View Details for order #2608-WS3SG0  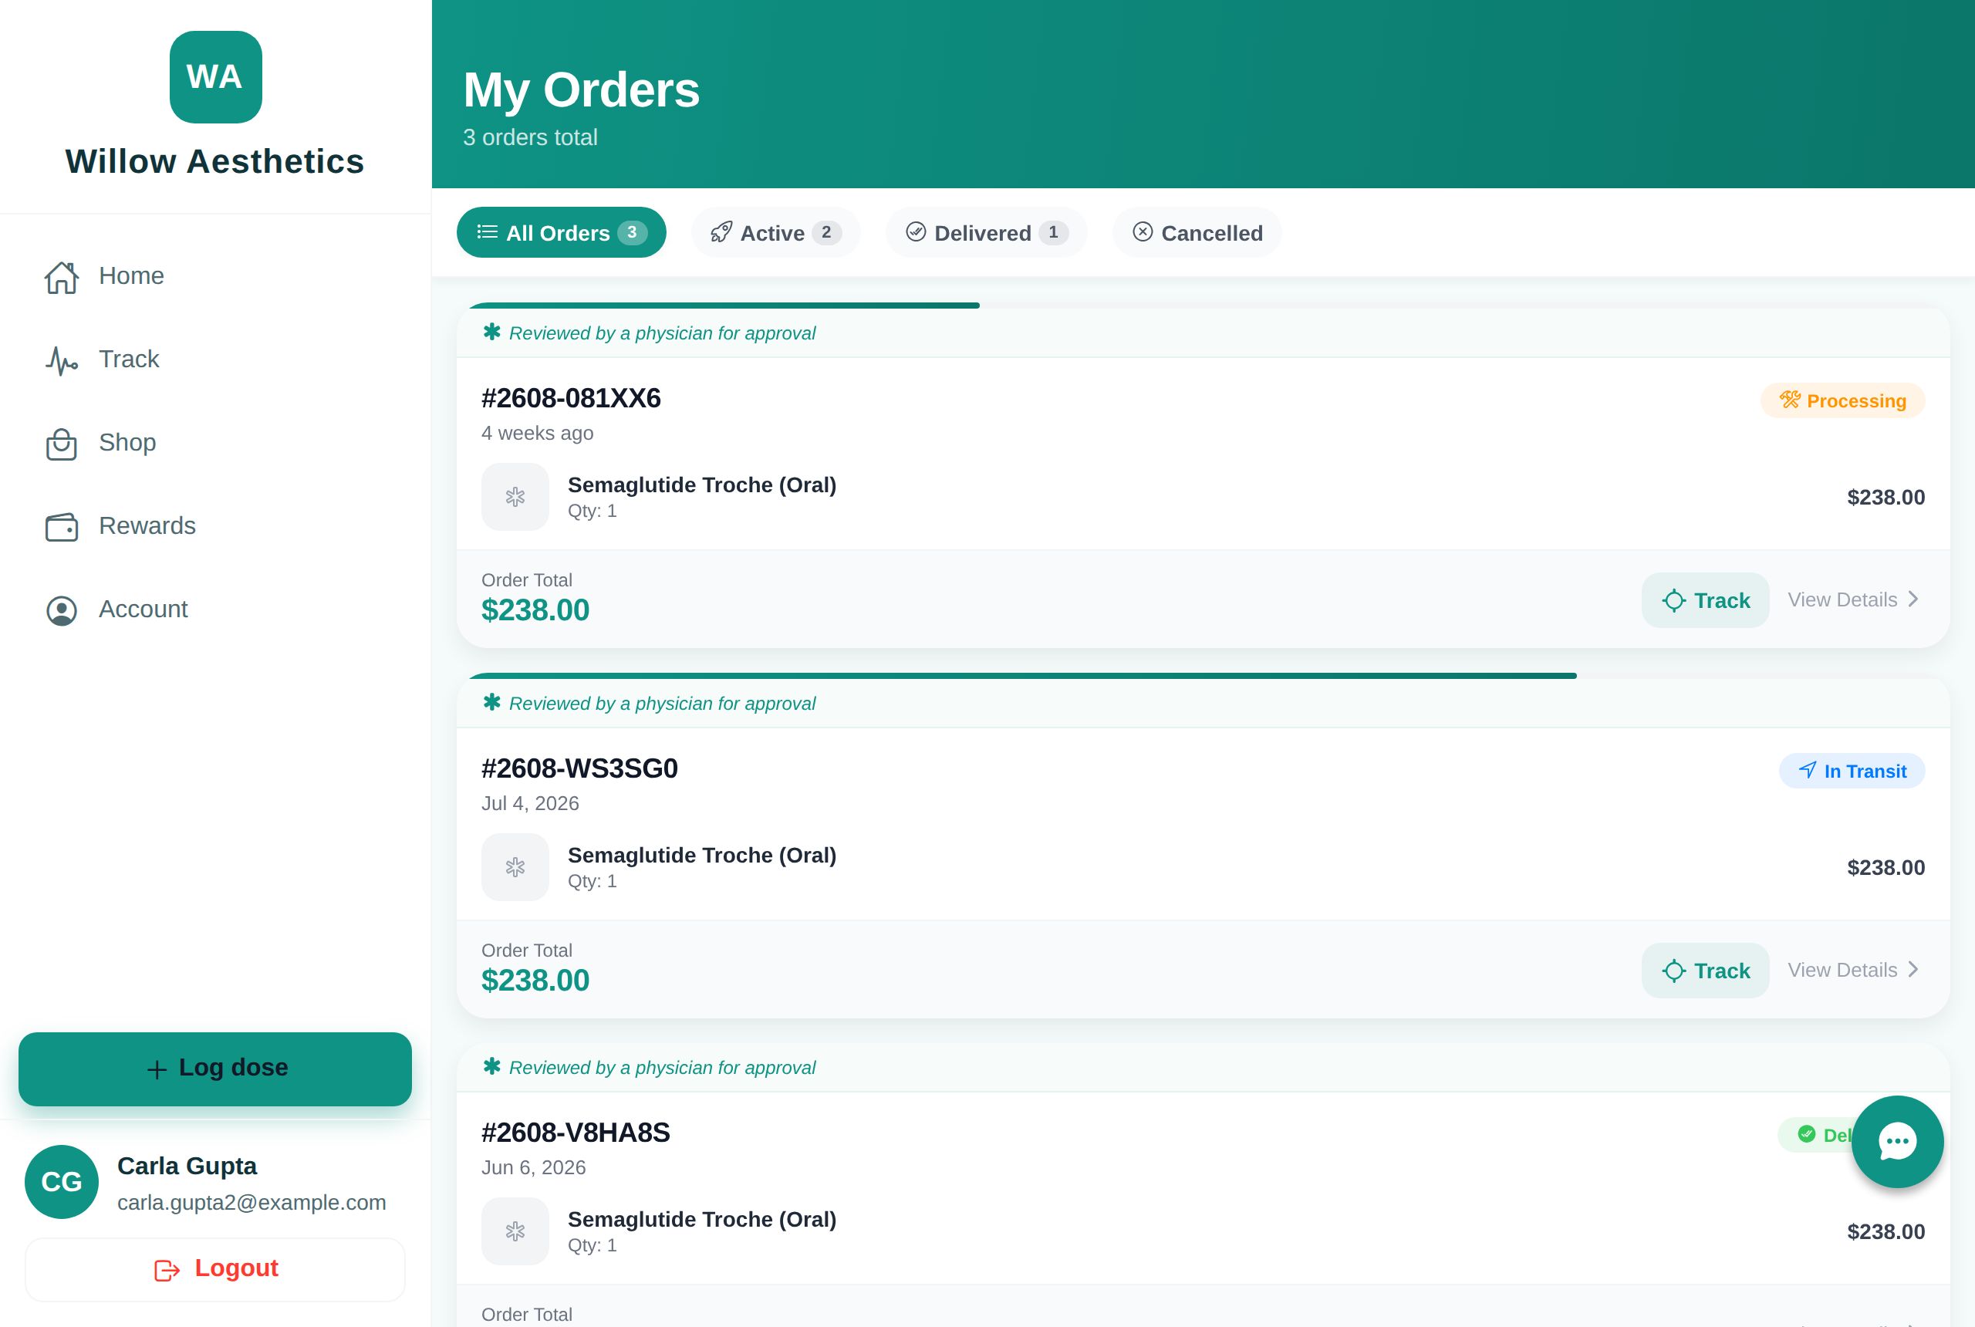(1853, 971)
